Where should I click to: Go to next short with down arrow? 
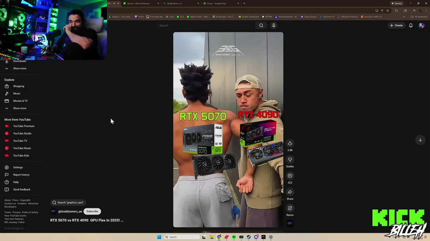point(420,140)
